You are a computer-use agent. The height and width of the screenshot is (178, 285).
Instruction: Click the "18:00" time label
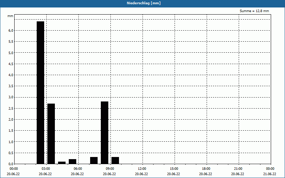[x=206, y=169]
